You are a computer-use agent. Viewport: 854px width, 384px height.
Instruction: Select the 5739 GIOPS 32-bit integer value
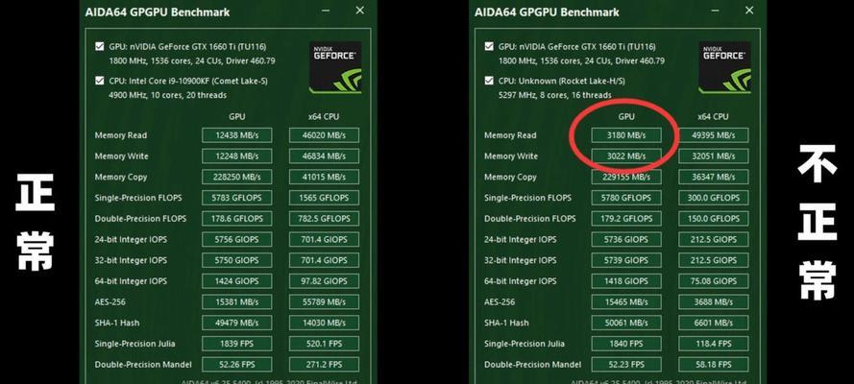pyautogui.click(x=626, y=260)
